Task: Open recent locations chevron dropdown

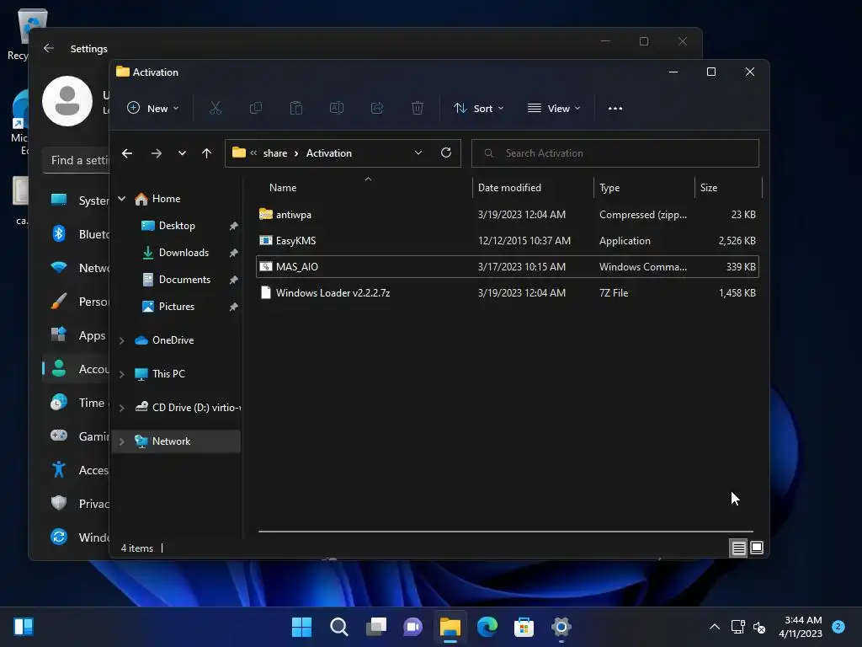Action: 182,153
